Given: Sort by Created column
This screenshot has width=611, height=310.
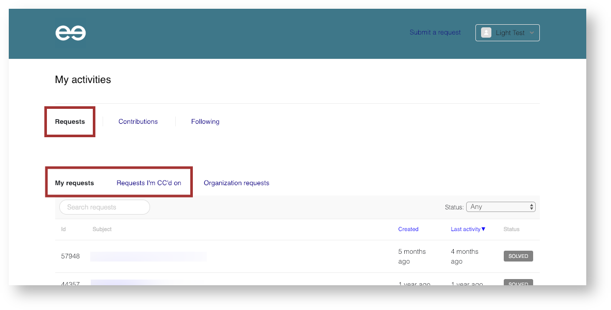Looking at the screenshot, I should click(408, 230).
